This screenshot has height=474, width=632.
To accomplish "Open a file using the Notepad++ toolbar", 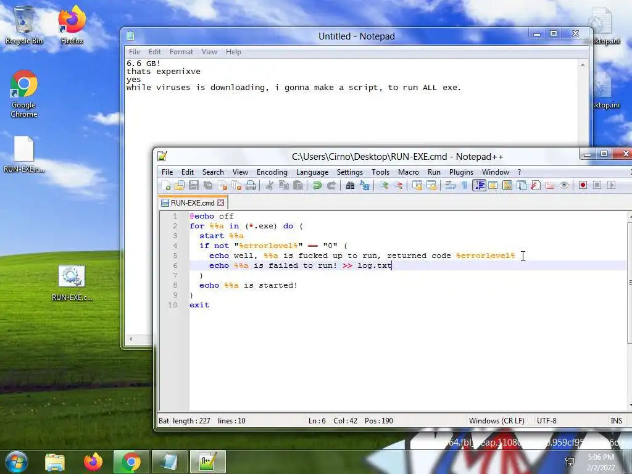I will pos(180,185).
